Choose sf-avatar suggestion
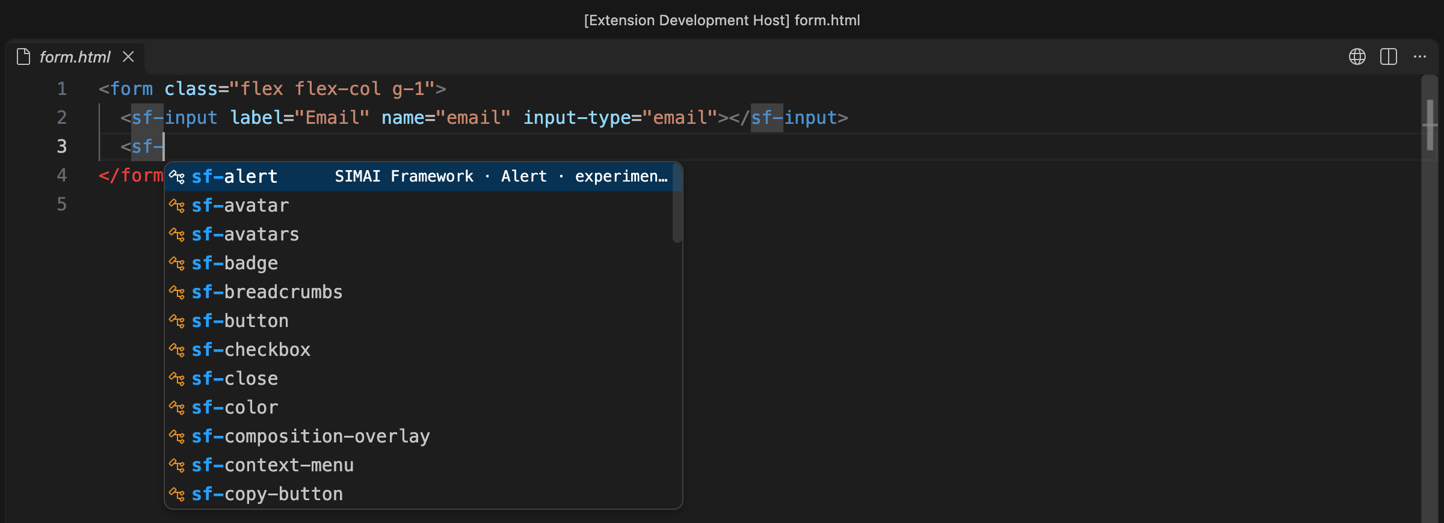The image size is (1444, 523). coord(424,206)
